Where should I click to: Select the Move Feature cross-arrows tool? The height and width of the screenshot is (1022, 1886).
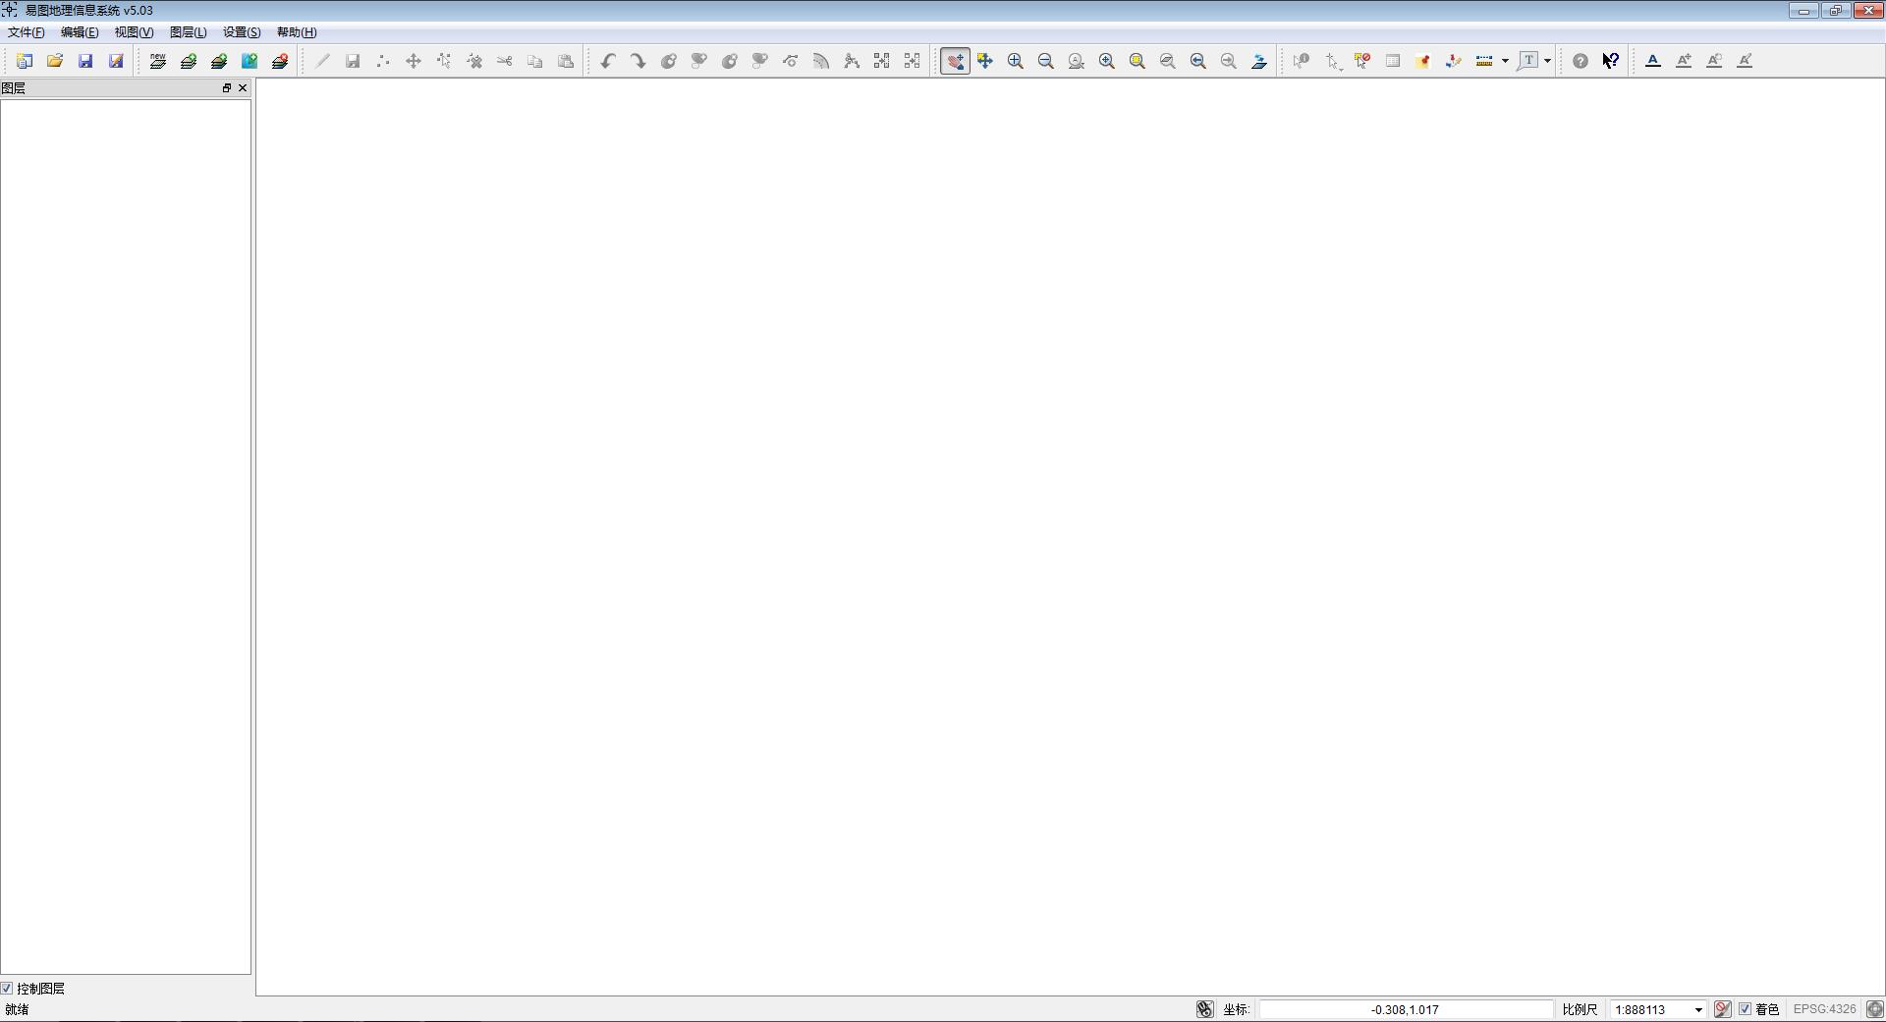[x=414, y=61]
